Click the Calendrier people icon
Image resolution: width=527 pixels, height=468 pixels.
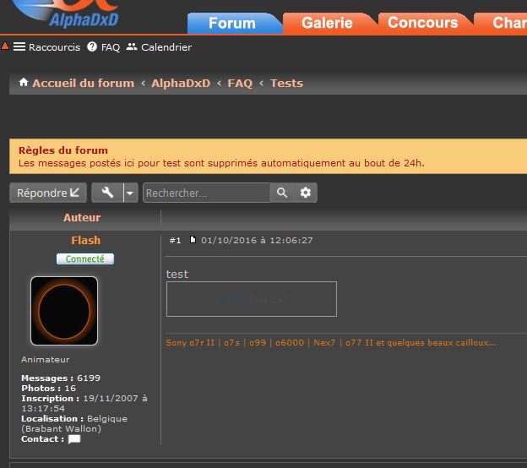(x=132, y=47)
